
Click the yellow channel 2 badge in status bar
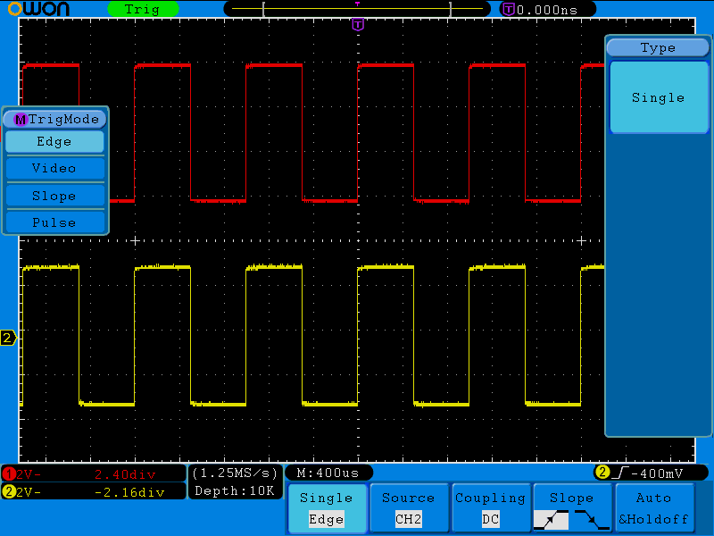(8, 491)
